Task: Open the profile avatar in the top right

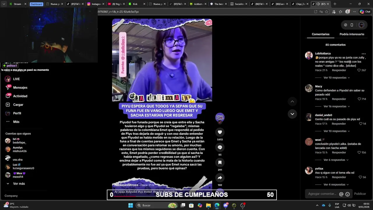Action: click(361, 25)
